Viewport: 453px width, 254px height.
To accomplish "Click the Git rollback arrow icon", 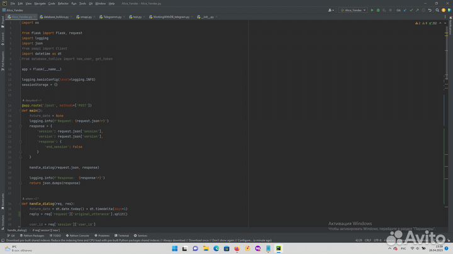I will coord(430,10).
